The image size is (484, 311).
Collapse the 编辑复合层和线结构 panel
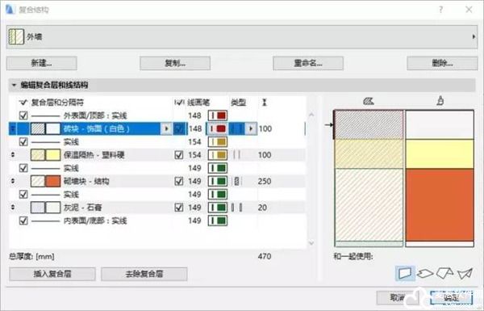point(14,85)
